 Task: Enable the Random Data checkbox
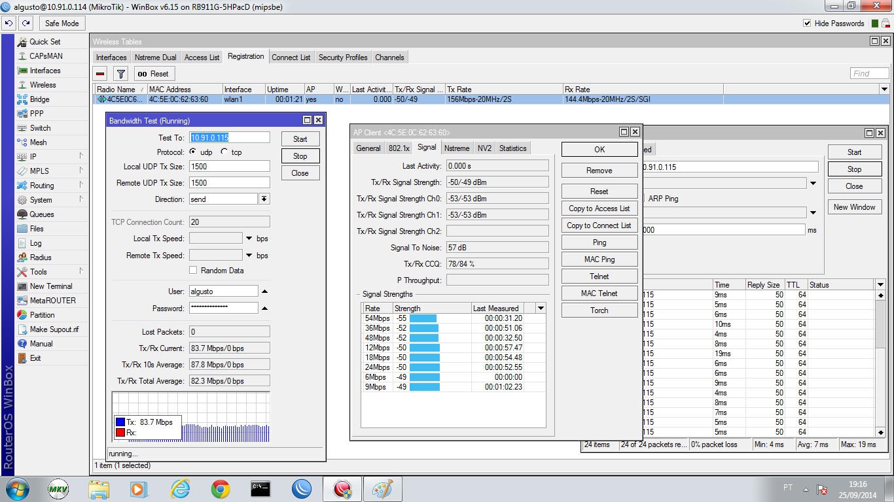pyautogui.click(x=193, y=271)
